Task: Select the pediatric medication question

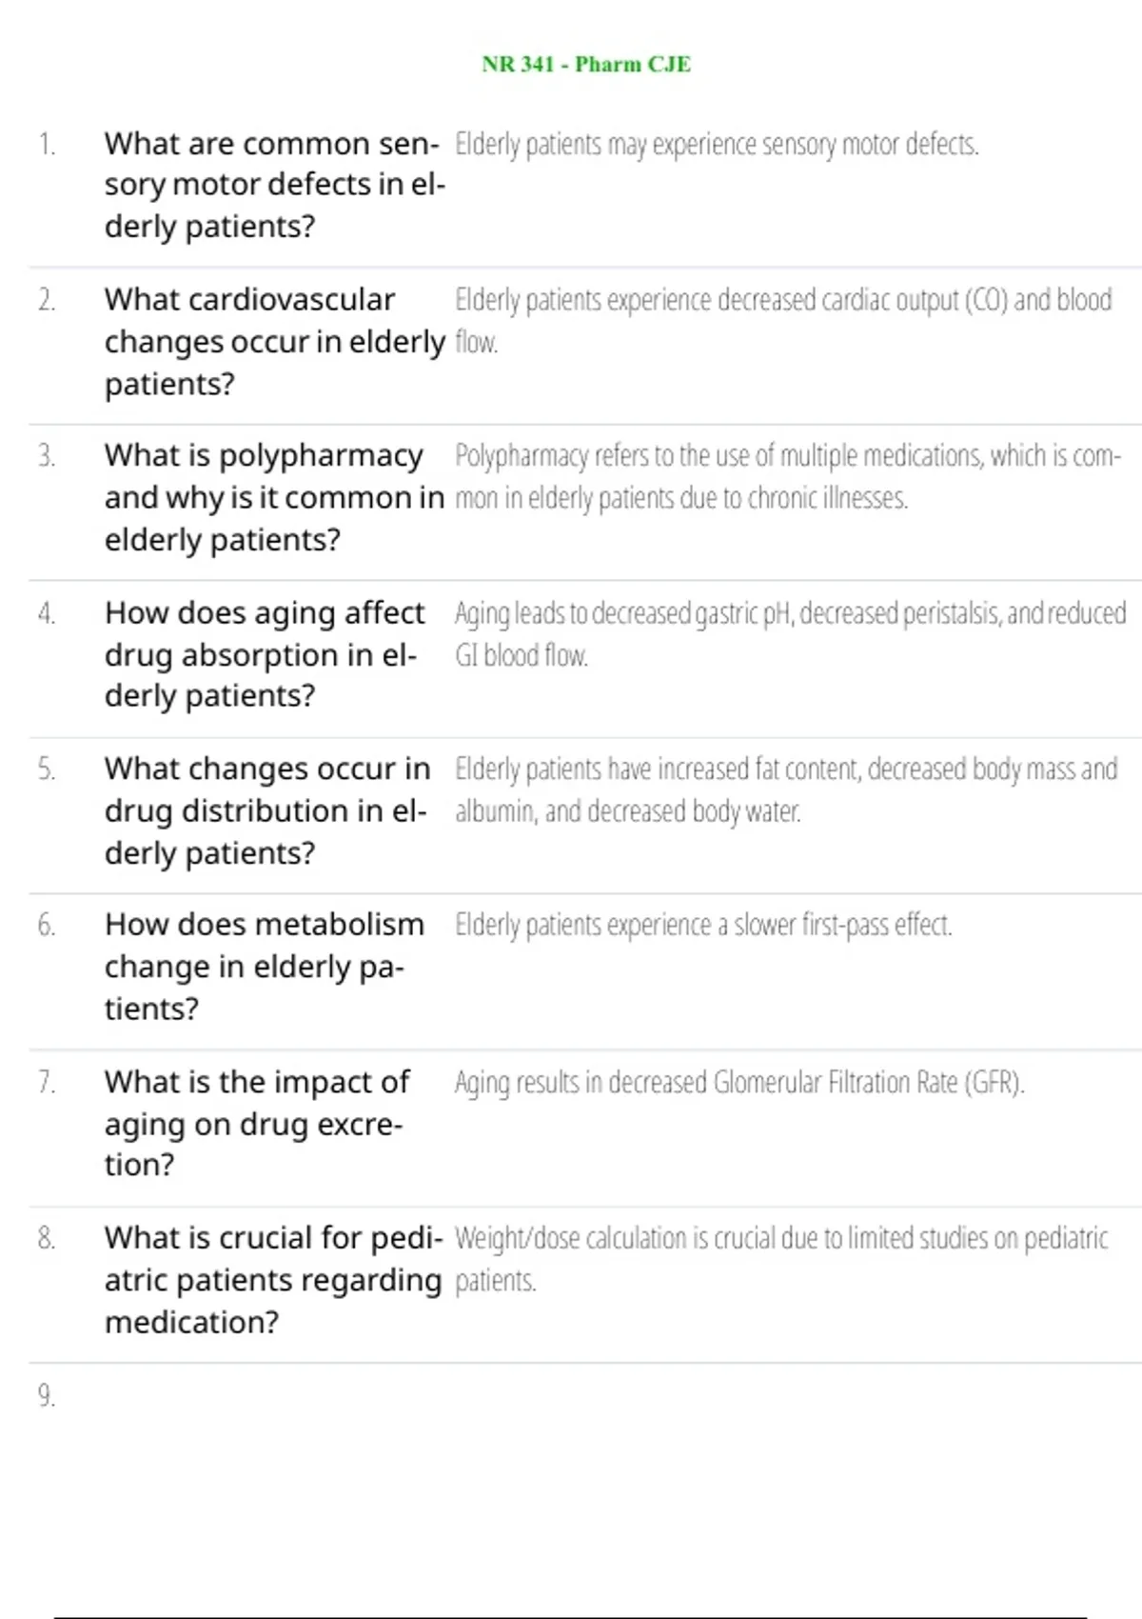Action: [x=273, y=1279]
